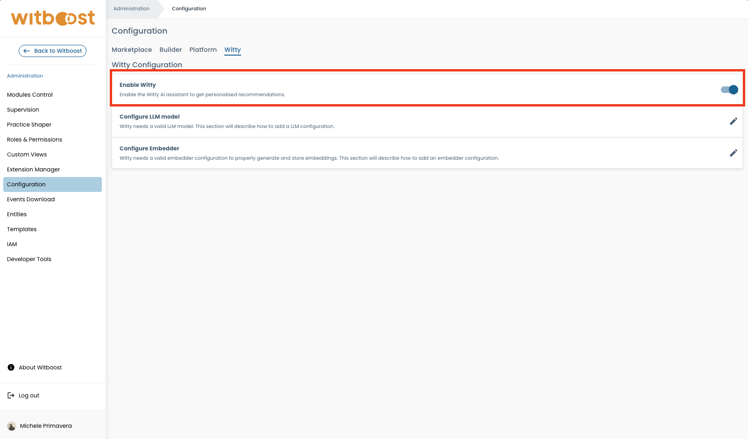The width and height of the screenshot is (748, 439).
Task: Click the 'Witty needs a valid LLM model' description
Action: click(227, 127)
